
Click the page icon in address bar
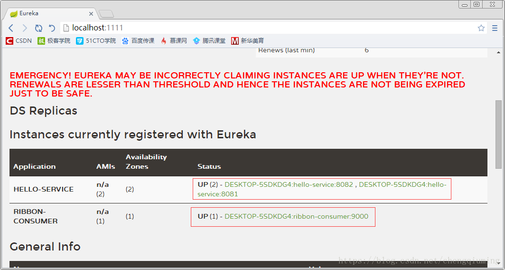66,28
